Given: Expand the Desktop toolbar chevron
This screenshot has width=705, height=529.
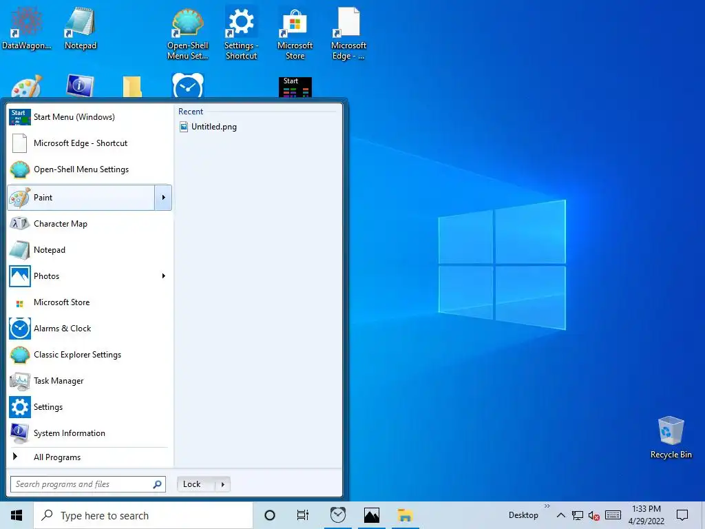Looking at the screenshot, I should 547,506.
